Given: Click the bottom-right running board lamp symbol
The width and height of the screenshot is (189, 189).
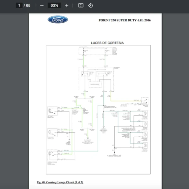Looking at the screenshot, I should [x=145, y=145].
